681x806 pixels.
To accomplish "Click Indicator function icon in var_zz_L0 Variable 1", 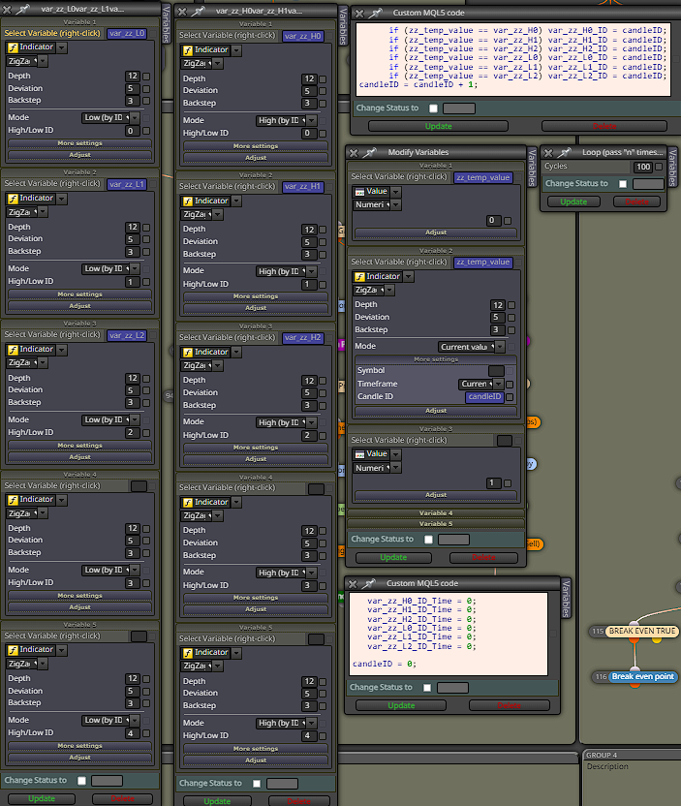I will coord(13,47).
